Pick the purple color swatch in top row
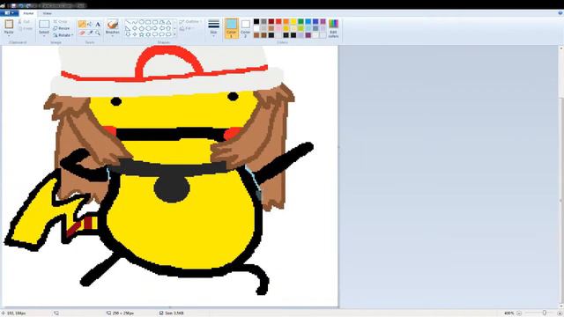564x317 pixels. (x=323, y=21)
